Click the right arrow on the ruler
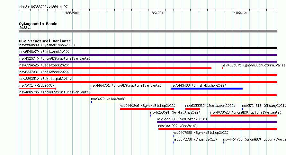The image size is (286, 155). point(276,10)
